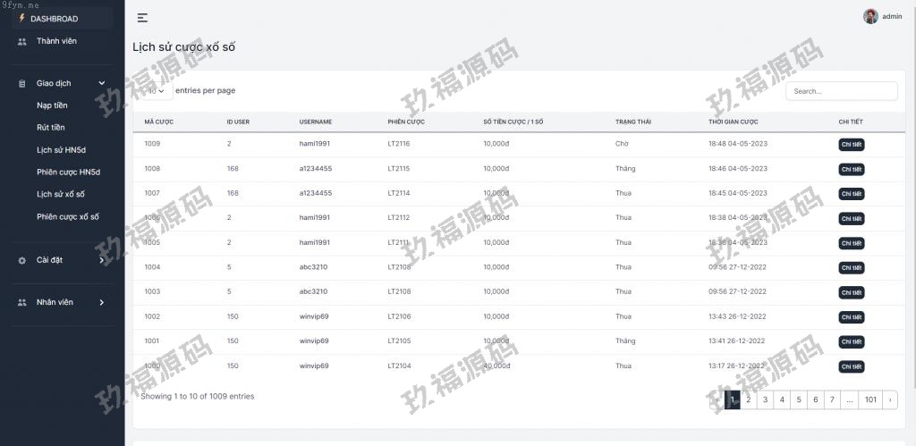916x446 pixels.
Task: Click the Cài đặt gear icon
Action: [x=22, y=260]
